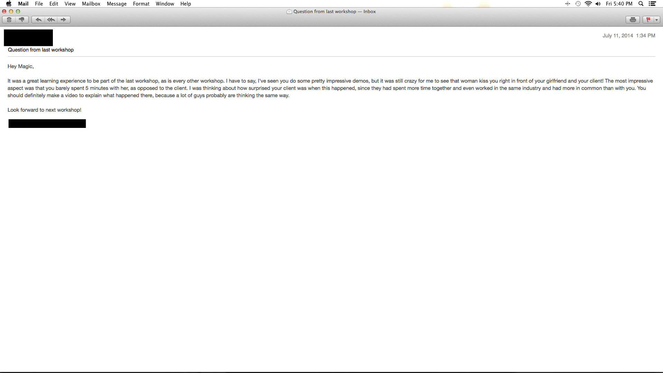663x373 pixels.
Task: Click the volume speaker icon
Action: point(598,4)
